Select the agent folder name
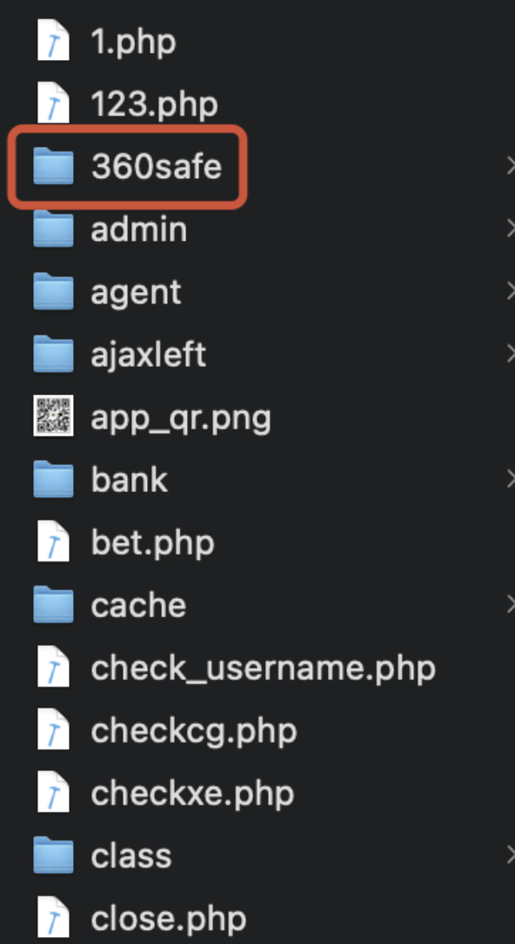515x944 pixels. coord(136,293)
